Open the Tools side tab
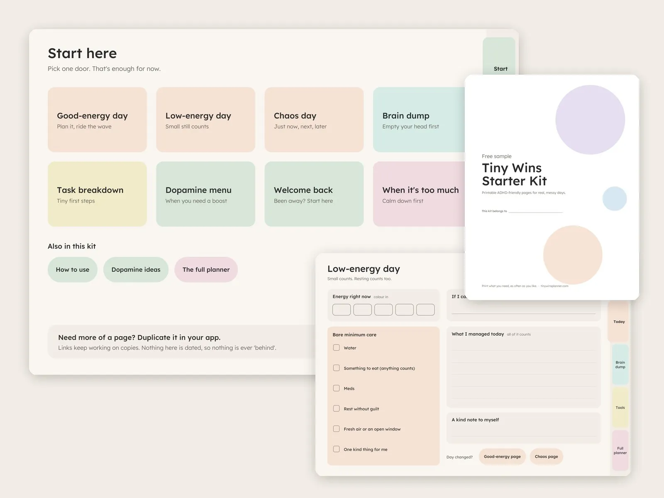 click(620, 408)
